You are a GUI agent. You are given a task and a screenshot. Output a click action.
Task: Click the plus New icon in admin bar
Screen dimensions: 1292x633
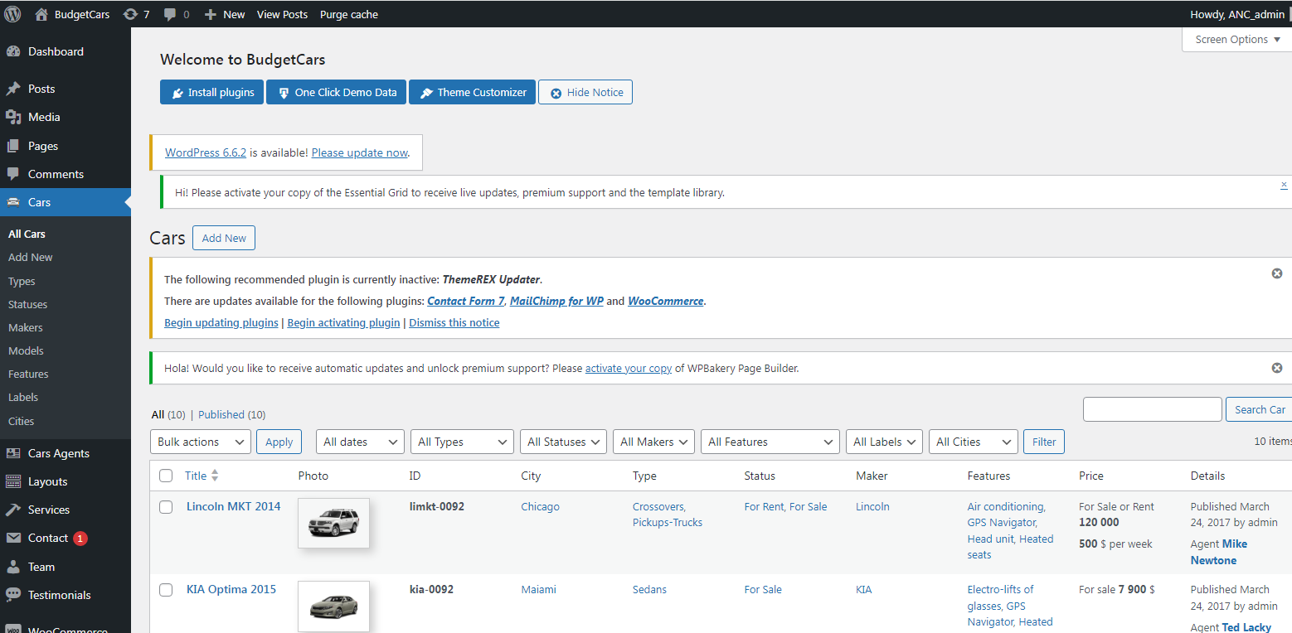click(211, 14)
